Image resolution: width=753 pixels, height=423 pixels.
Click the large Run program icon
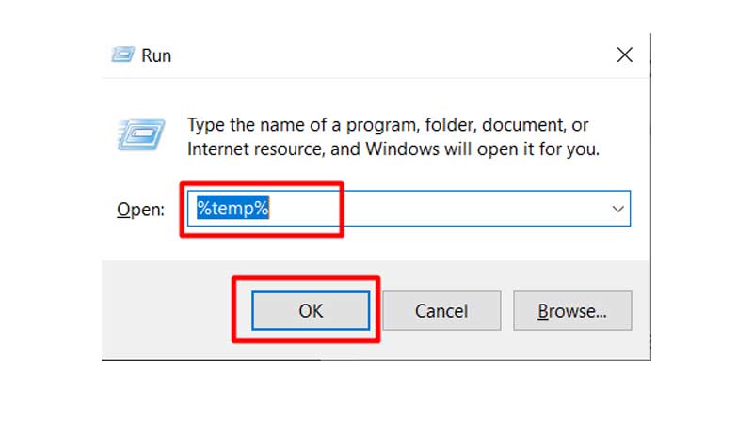coord(141,136)
